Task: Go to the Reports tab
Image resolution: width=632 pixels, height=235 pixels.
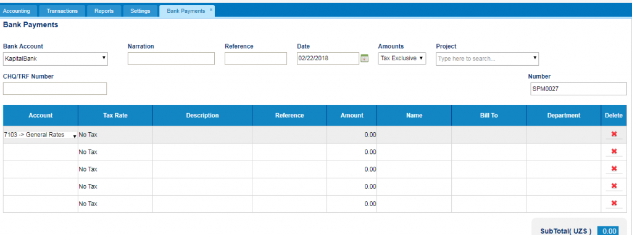Action: [x=104, y=11]
